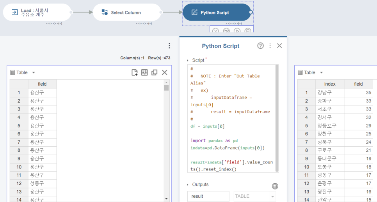Click the duplicate window icon in left table toolbar
This screenshot has width=377, height=202.
[x=155, y=72]
